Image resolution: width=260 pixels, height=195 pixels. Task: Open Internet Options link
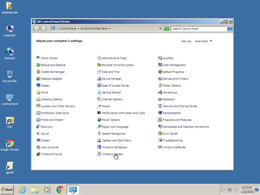coord(112,99)
